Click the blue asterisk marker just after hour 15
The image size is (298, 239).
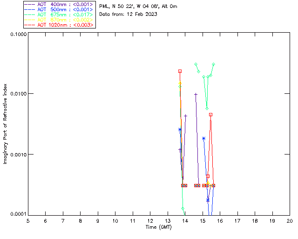tap(204, 139)
